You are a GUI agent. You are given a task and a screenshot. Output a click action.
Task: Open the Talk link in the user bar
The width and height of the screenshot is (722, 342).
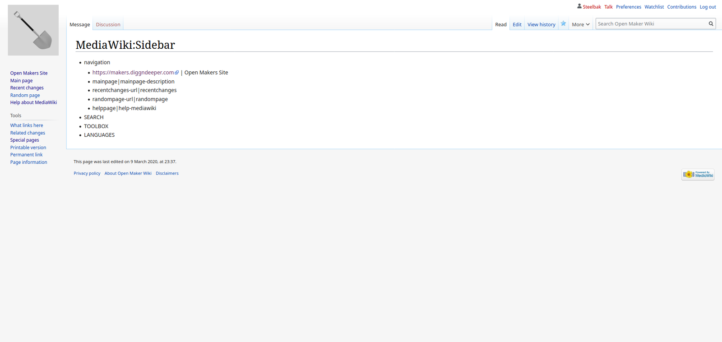pyautogui.click(x=608, y=7)
